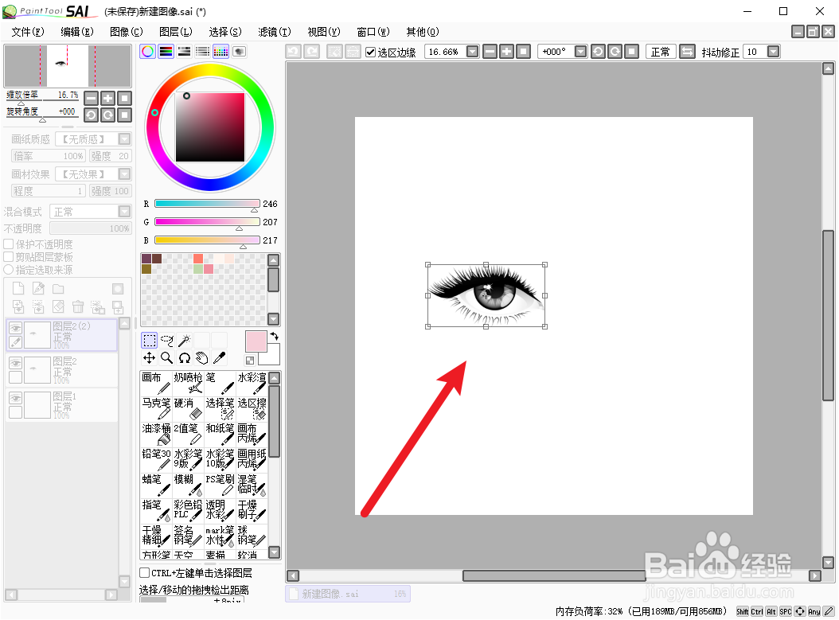The image size is (839, 620).
Task: Show the intermediate color bar icon
Action: coord(202,52)
